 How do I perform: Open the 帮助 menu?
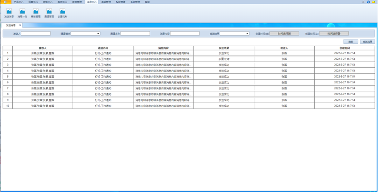tap(147, 2)
